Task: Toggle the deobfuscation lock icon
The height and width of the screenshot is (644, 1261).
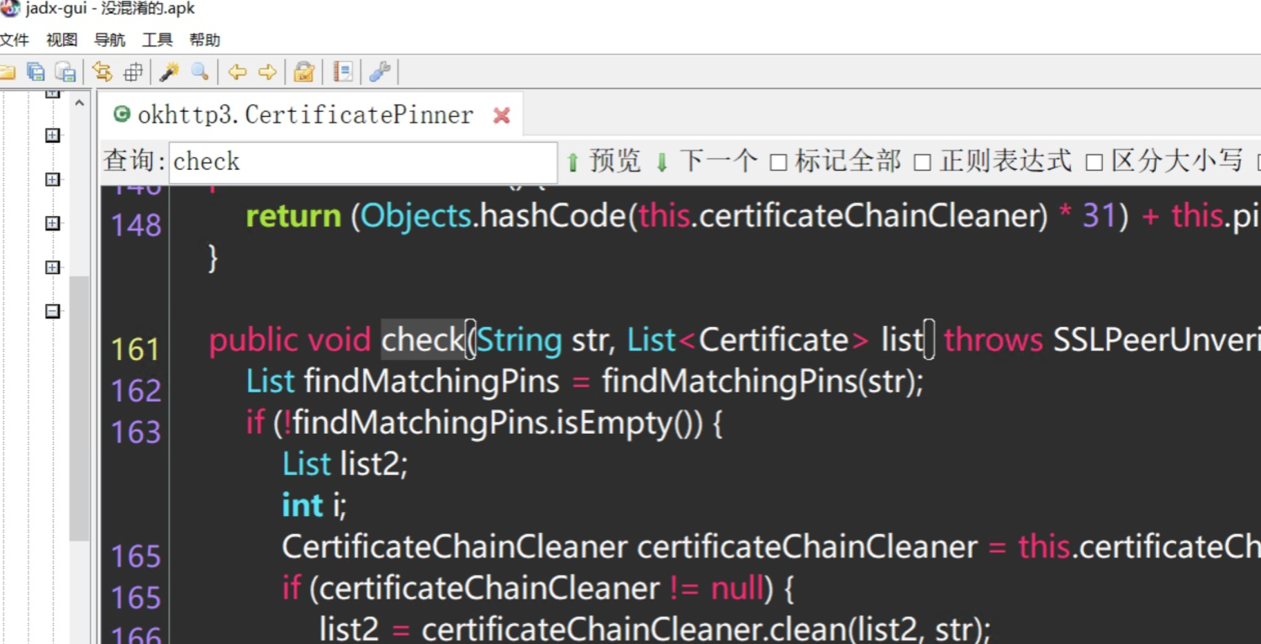Action: point(304,72)
